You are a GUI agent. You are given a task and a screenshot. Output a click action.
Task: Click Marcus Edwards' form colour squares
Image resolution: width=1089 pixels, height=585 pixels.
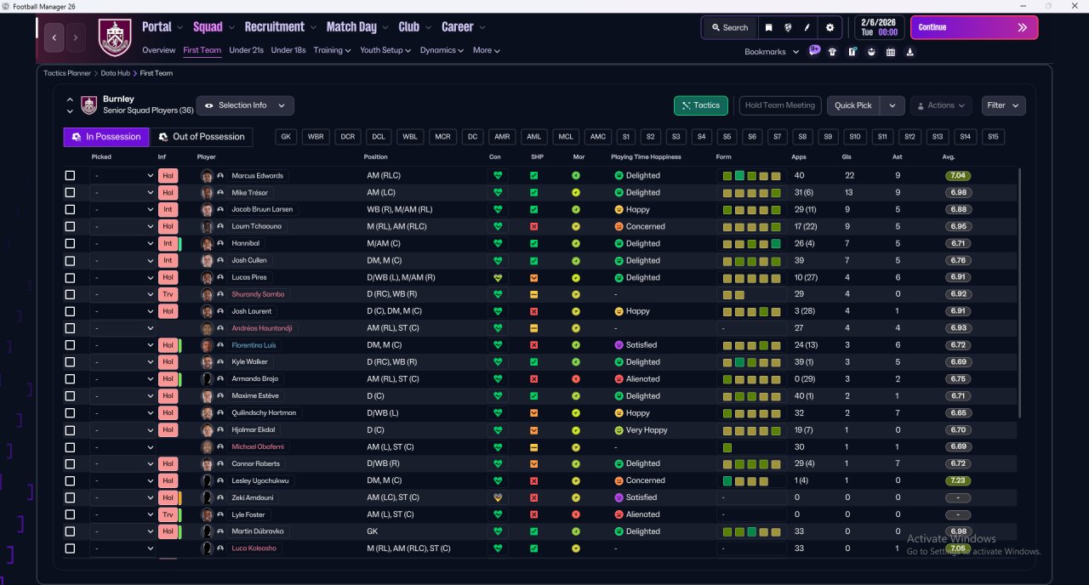[x=752, y=176]
